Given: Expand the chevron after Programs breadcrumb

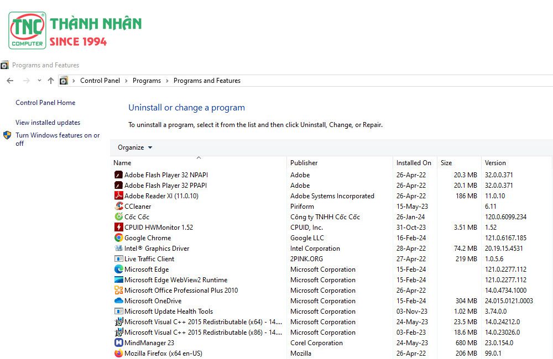Looking at the screenshot, I should pos(167,81).
